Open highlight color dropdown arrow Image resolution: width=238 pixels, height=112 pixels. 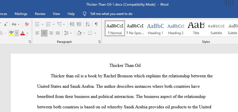17,33
